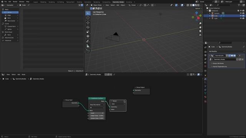Select the Scale tool in viewport toolbar
Viewport: 246px width, 138px height.
coord(88,32)
